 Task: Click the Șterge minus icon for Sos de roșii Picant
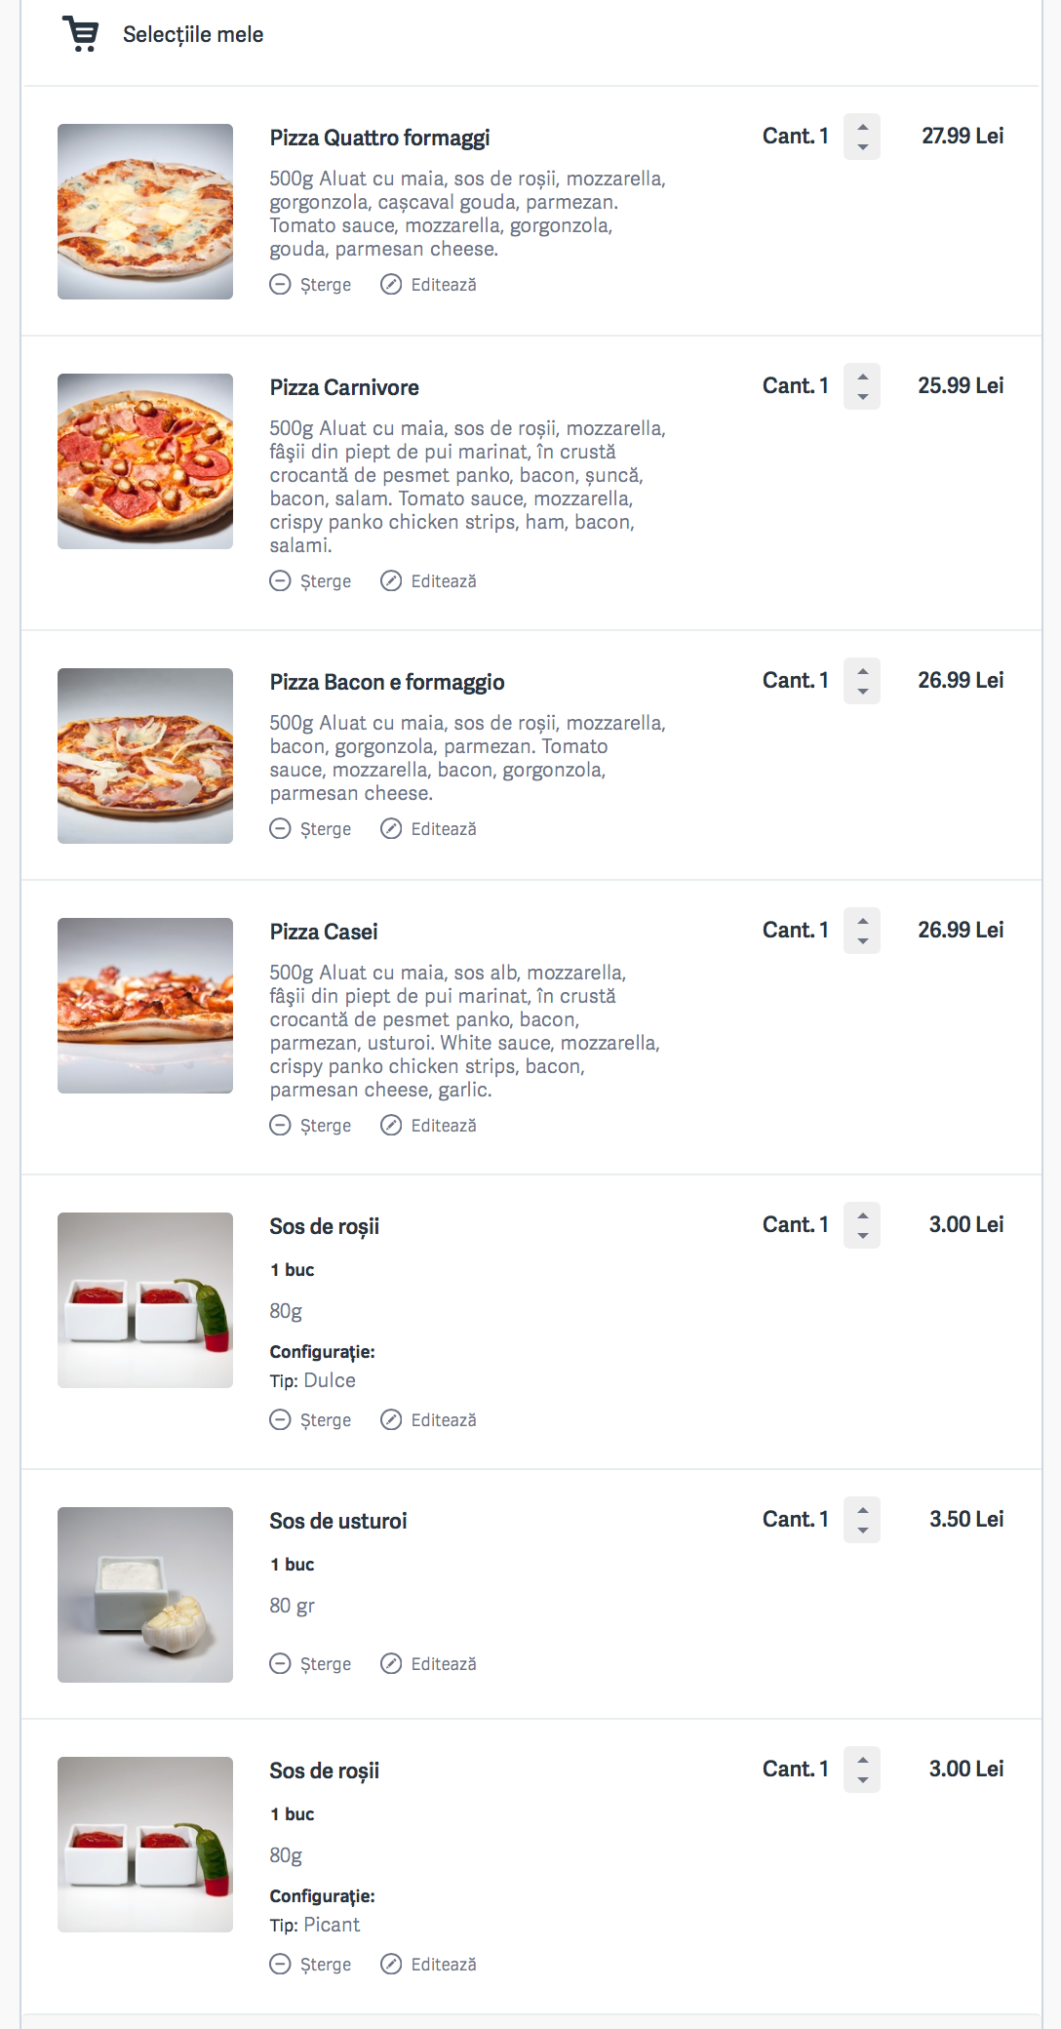(x=280, y=1965)
